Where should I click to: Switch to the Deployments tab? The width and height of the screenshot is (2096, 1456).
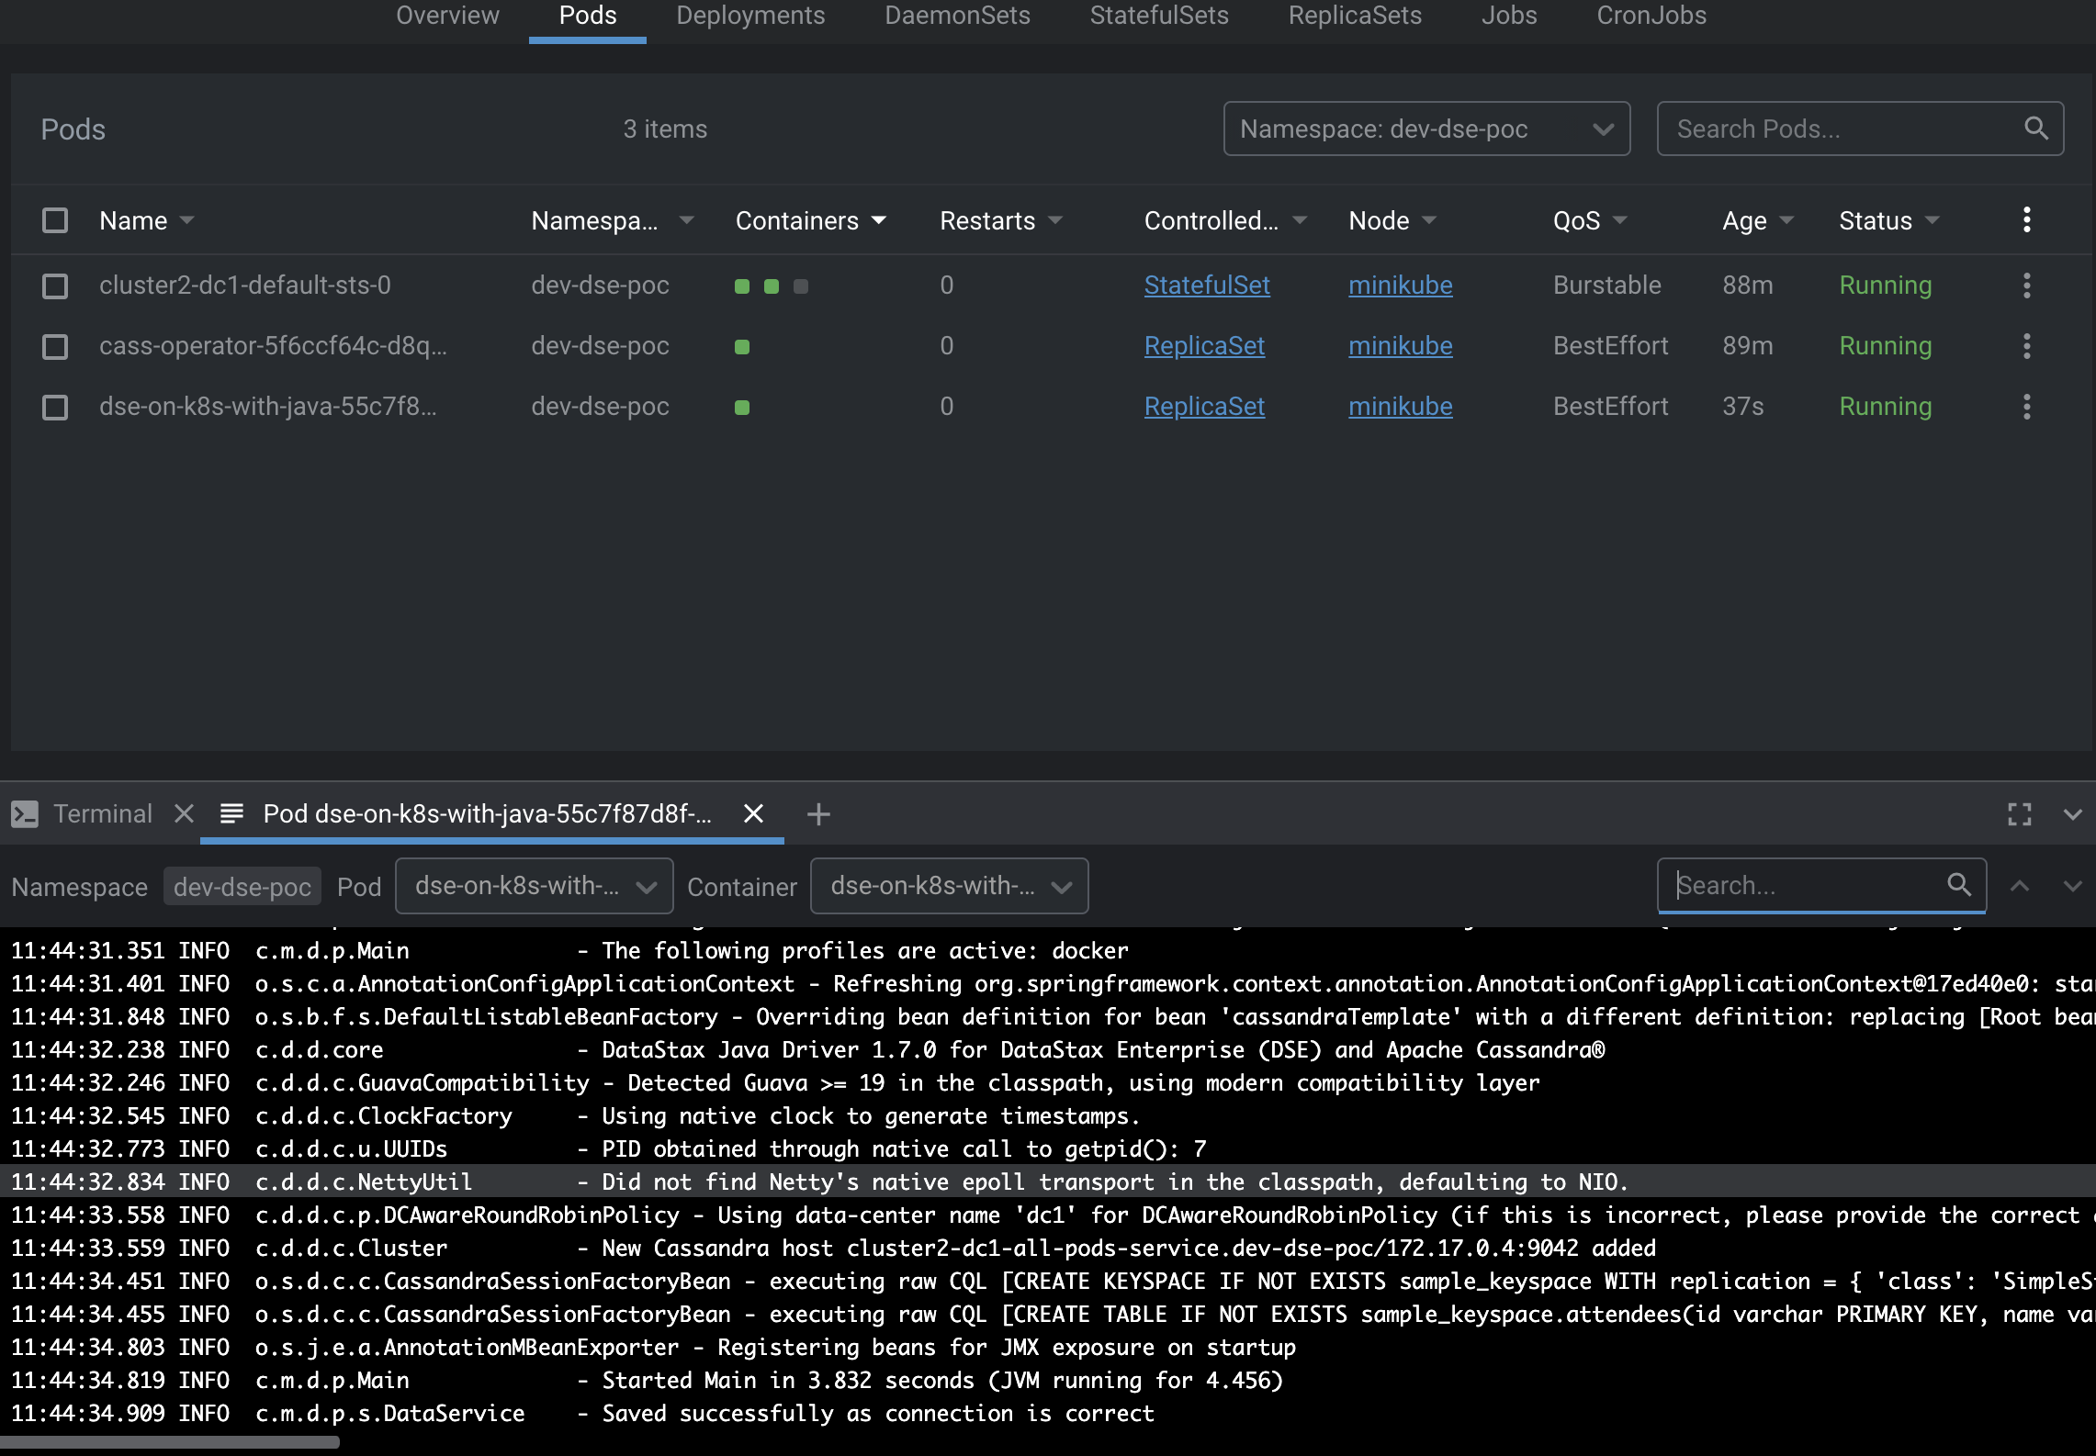point(750,16)
